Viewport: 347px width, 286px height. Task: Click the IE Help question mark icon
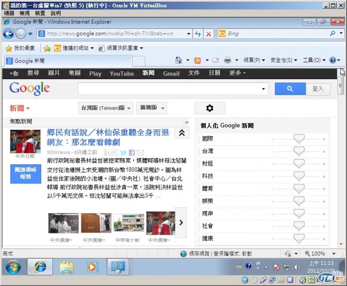[x=333, y=60]
